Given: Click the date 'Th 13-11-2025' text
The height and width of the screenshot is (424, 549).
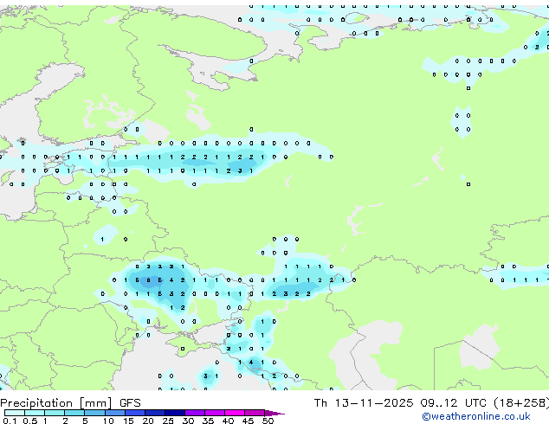Looking at the screenshot, I should (x=364, y=403).
